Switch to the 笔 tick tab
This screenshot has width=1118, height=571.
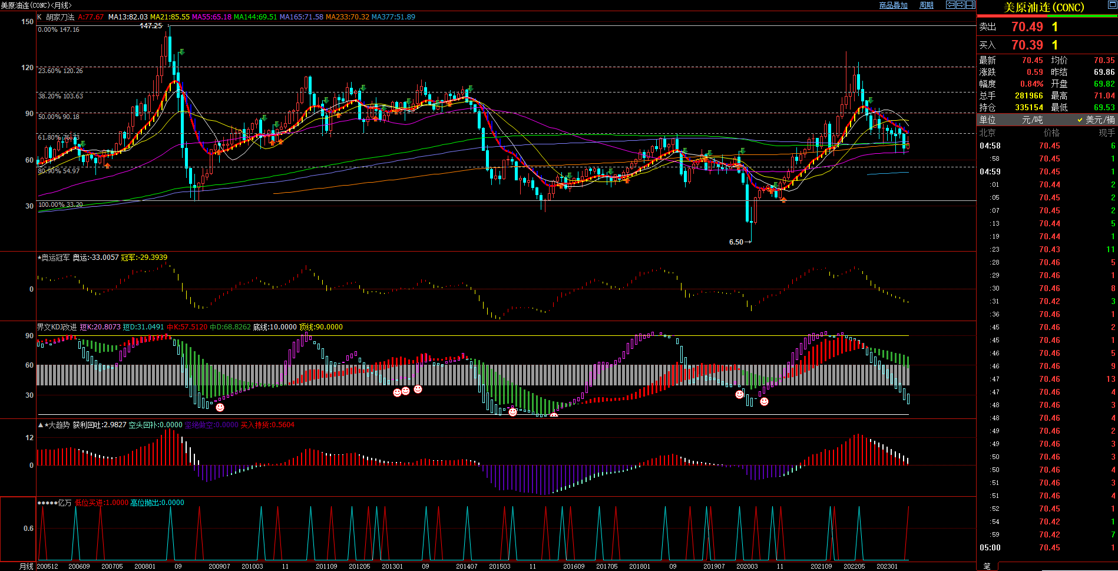click(987, 566)
